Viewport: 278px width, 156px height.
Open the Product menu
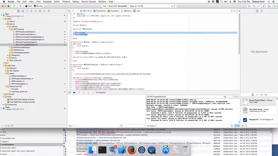(66, 2)
